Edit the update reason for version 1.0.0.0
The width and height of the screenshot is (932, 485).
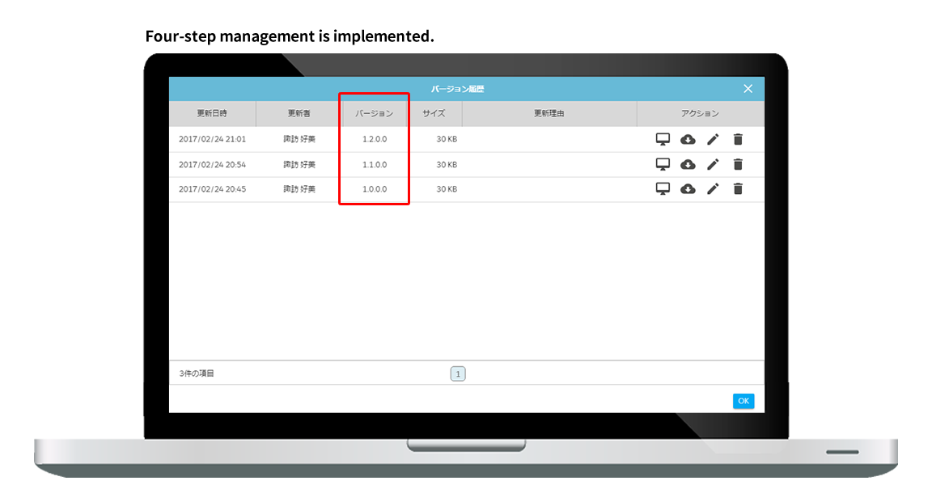tap(713, 188)
